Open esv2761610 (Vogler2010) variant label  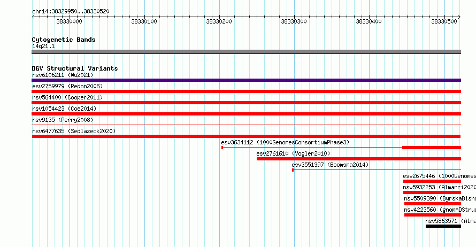[x=293, y=153]
